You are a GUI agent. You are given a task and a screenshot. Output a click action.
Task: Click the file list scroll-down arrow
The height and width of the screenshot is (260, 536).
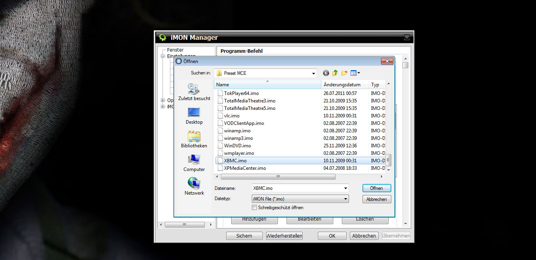coord(388,169)
